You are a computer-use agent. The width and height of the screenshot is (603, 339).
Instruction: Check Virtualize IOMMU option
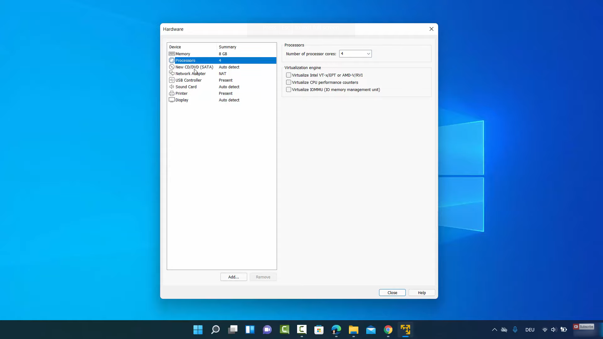click(289, 89)
